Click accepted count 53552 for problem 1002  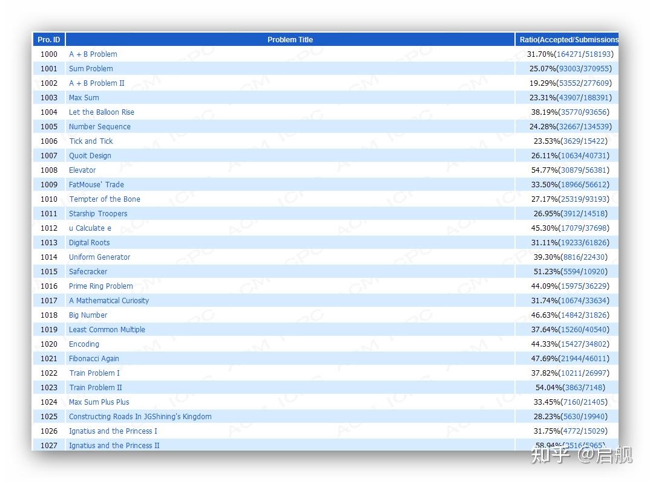coord(570,83)
